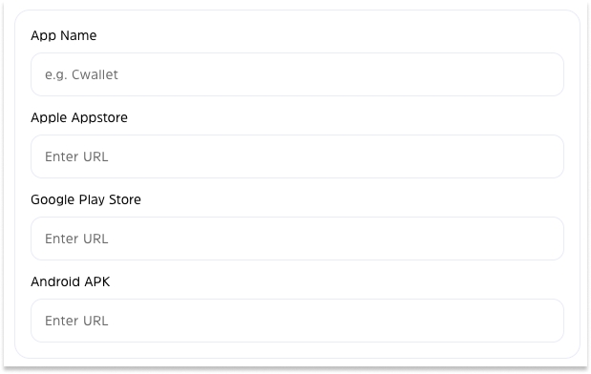
Task: Click 'Enter URL' placeholder under Android APK
Action: [76, 321]
